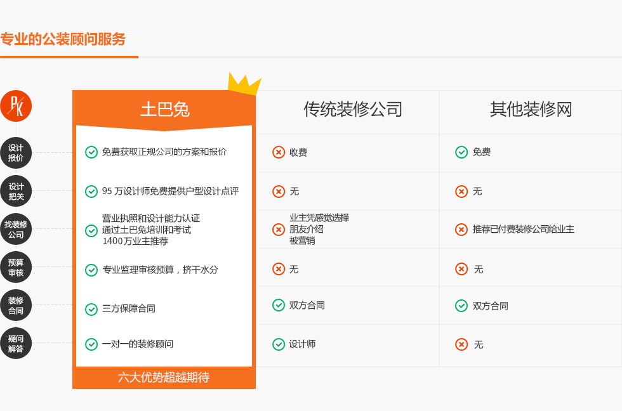Click the 95万设计师免费提供户型设计点评 text
Viewport: 622px width, 411px height.
(x=170, y=191)
